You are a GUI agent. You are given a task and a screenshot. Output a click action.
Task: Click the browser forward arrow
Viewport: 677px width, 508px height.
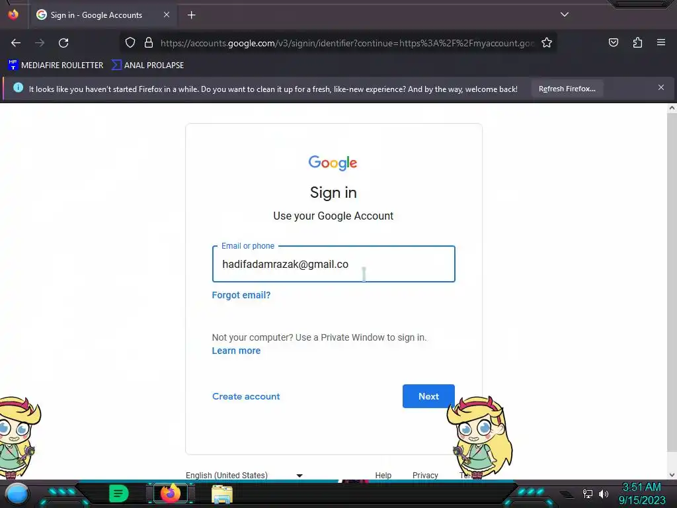[40, 43]
